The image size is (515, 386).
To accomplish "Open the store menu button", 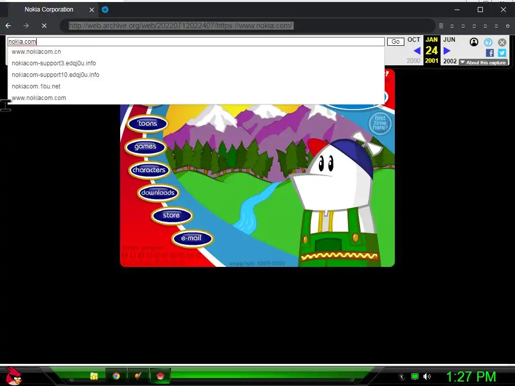I will click(x=171, y=215).
